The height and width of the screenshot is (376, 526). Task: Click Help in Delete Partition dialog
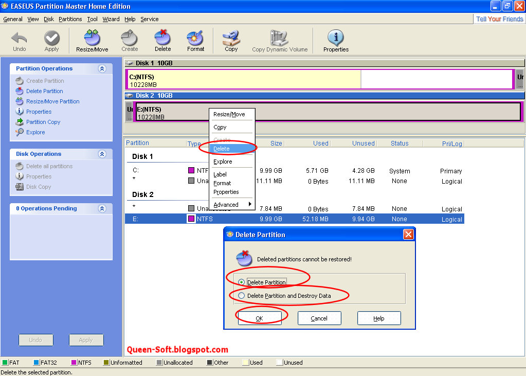click(379, 318)
